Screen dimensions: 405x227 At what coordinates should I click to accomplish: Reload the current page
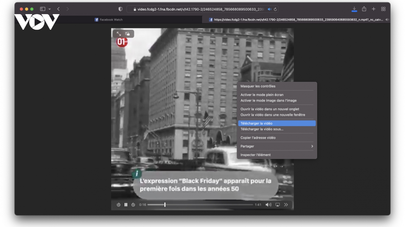click(x=275, y=9)
